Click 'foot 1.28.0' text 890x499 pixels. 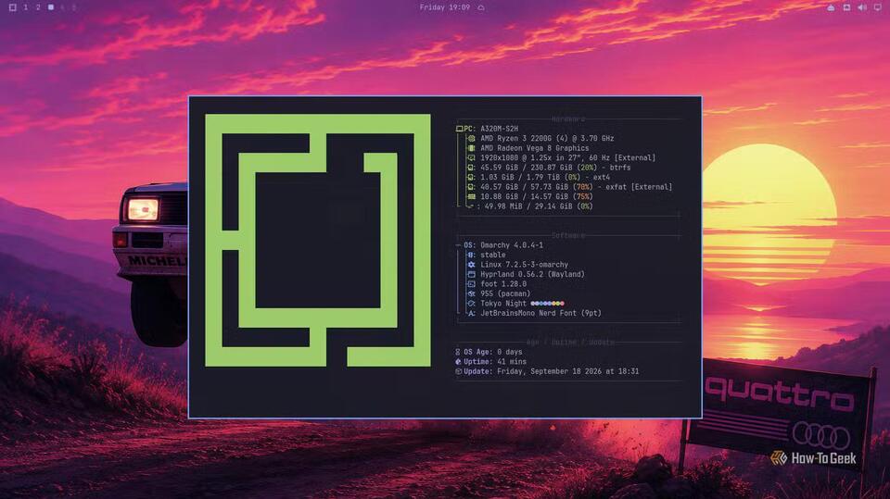[x=503, y=284]
